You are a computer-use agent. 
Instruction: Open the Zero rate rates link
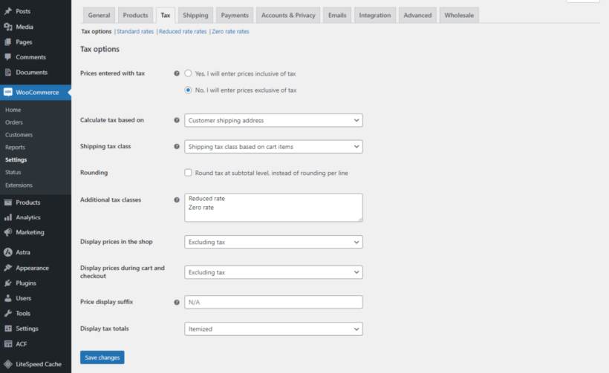230,31
